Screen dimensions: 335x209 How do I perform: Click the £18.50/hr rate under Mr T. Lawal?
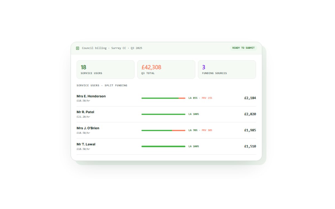(83, 149)
